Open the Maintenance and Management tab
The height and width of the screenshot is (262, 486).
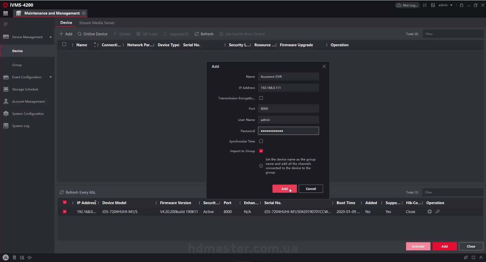pyautogui.click(x=50, y=13)
